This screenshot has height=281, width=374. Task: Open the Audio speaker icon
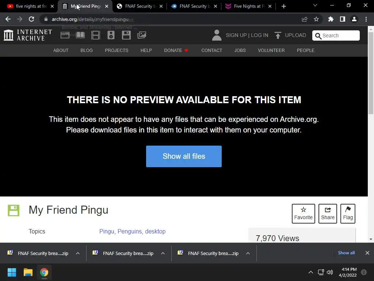coord(111,35)
